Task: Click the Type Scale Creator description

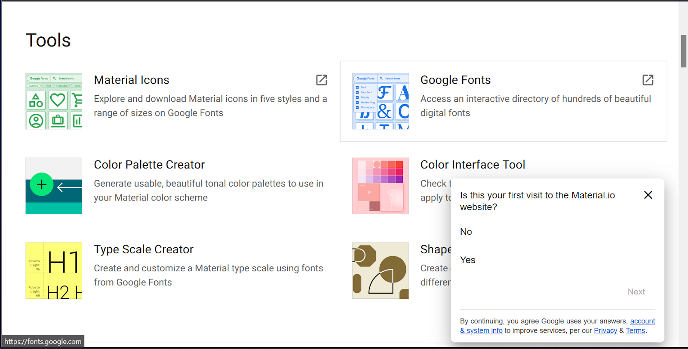Action: (x=209, y=275)
